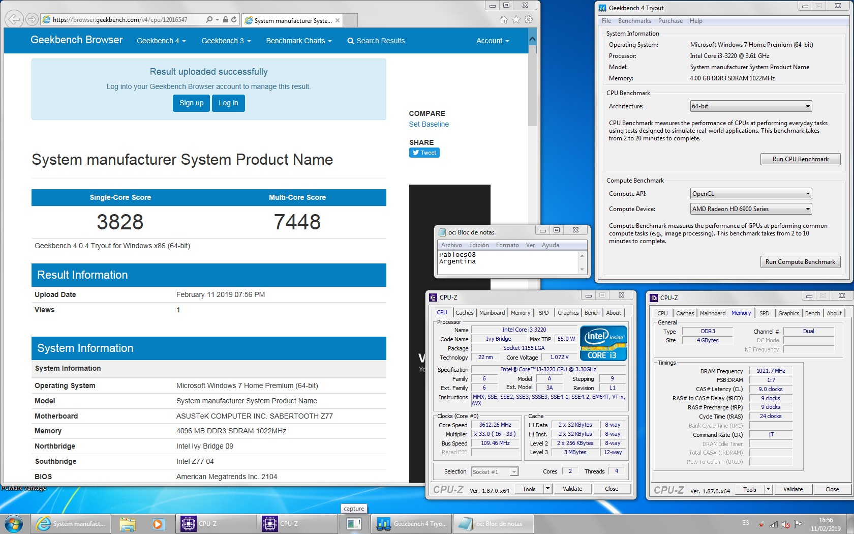Screen dimensions: 854x534
Task: Click Run CPU Benchmark button
Action: tap(800, 159)
